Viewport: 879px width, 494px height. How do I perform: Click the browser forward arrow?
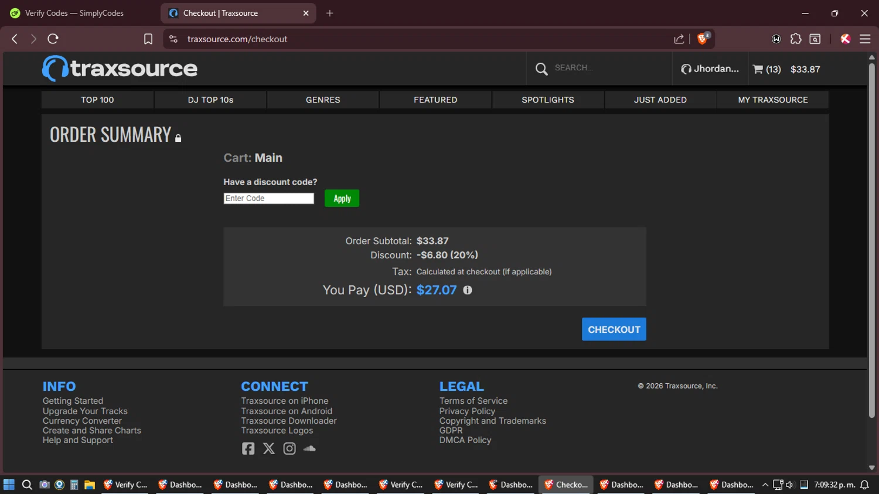click(x=33, y=39)
